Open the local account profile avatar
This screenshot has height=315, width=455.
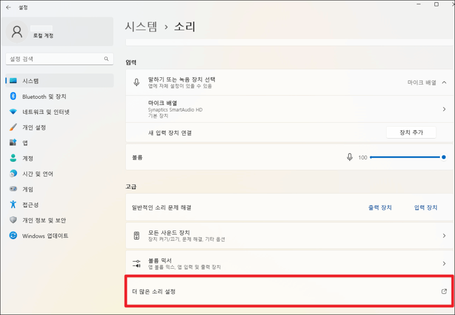click(17, 32)
